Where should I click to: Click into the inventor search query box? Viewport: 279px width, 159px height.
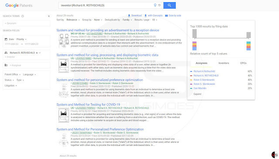106,5
